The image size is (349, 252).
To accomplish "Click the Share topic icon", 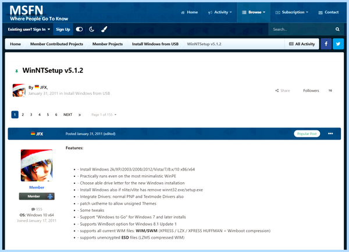I will click(x=277, y=91).
